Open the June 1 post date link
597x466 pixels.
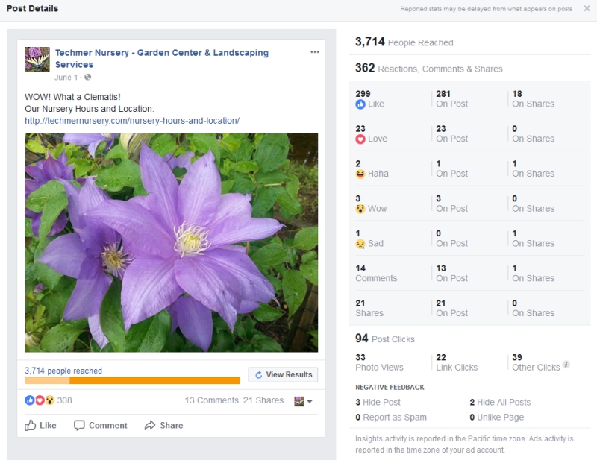tap(66, 78)
